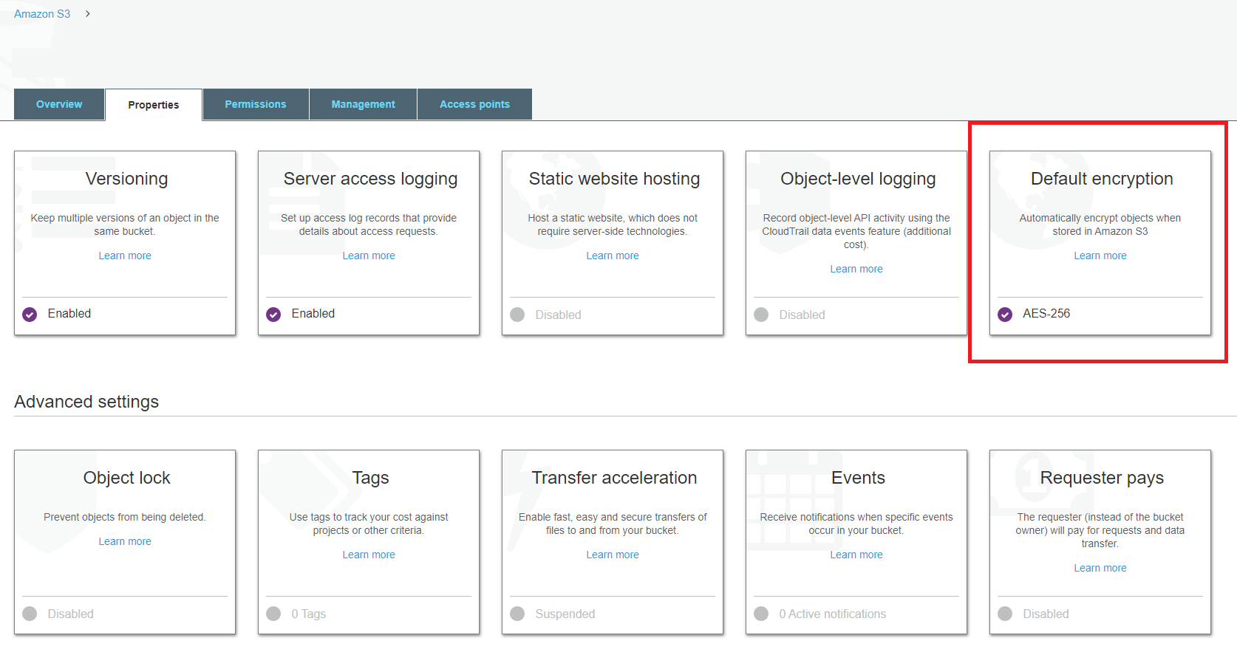Click the '0 Active notifications' text
The width and height of the screenshot is (1237, 655).
click(832, 614)
